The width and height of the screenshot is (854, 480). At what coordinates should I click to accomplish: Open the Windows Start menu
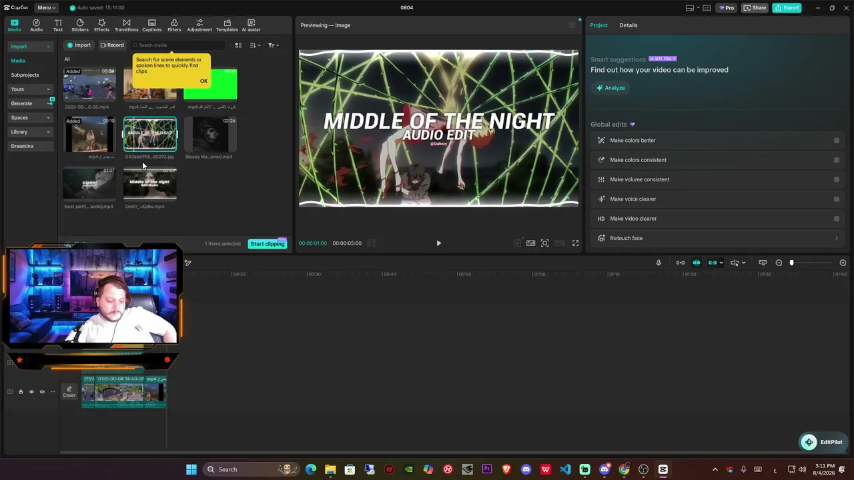191,469
